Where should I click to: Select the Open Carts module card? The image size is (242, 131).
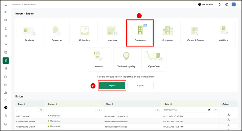pos(154,59)
